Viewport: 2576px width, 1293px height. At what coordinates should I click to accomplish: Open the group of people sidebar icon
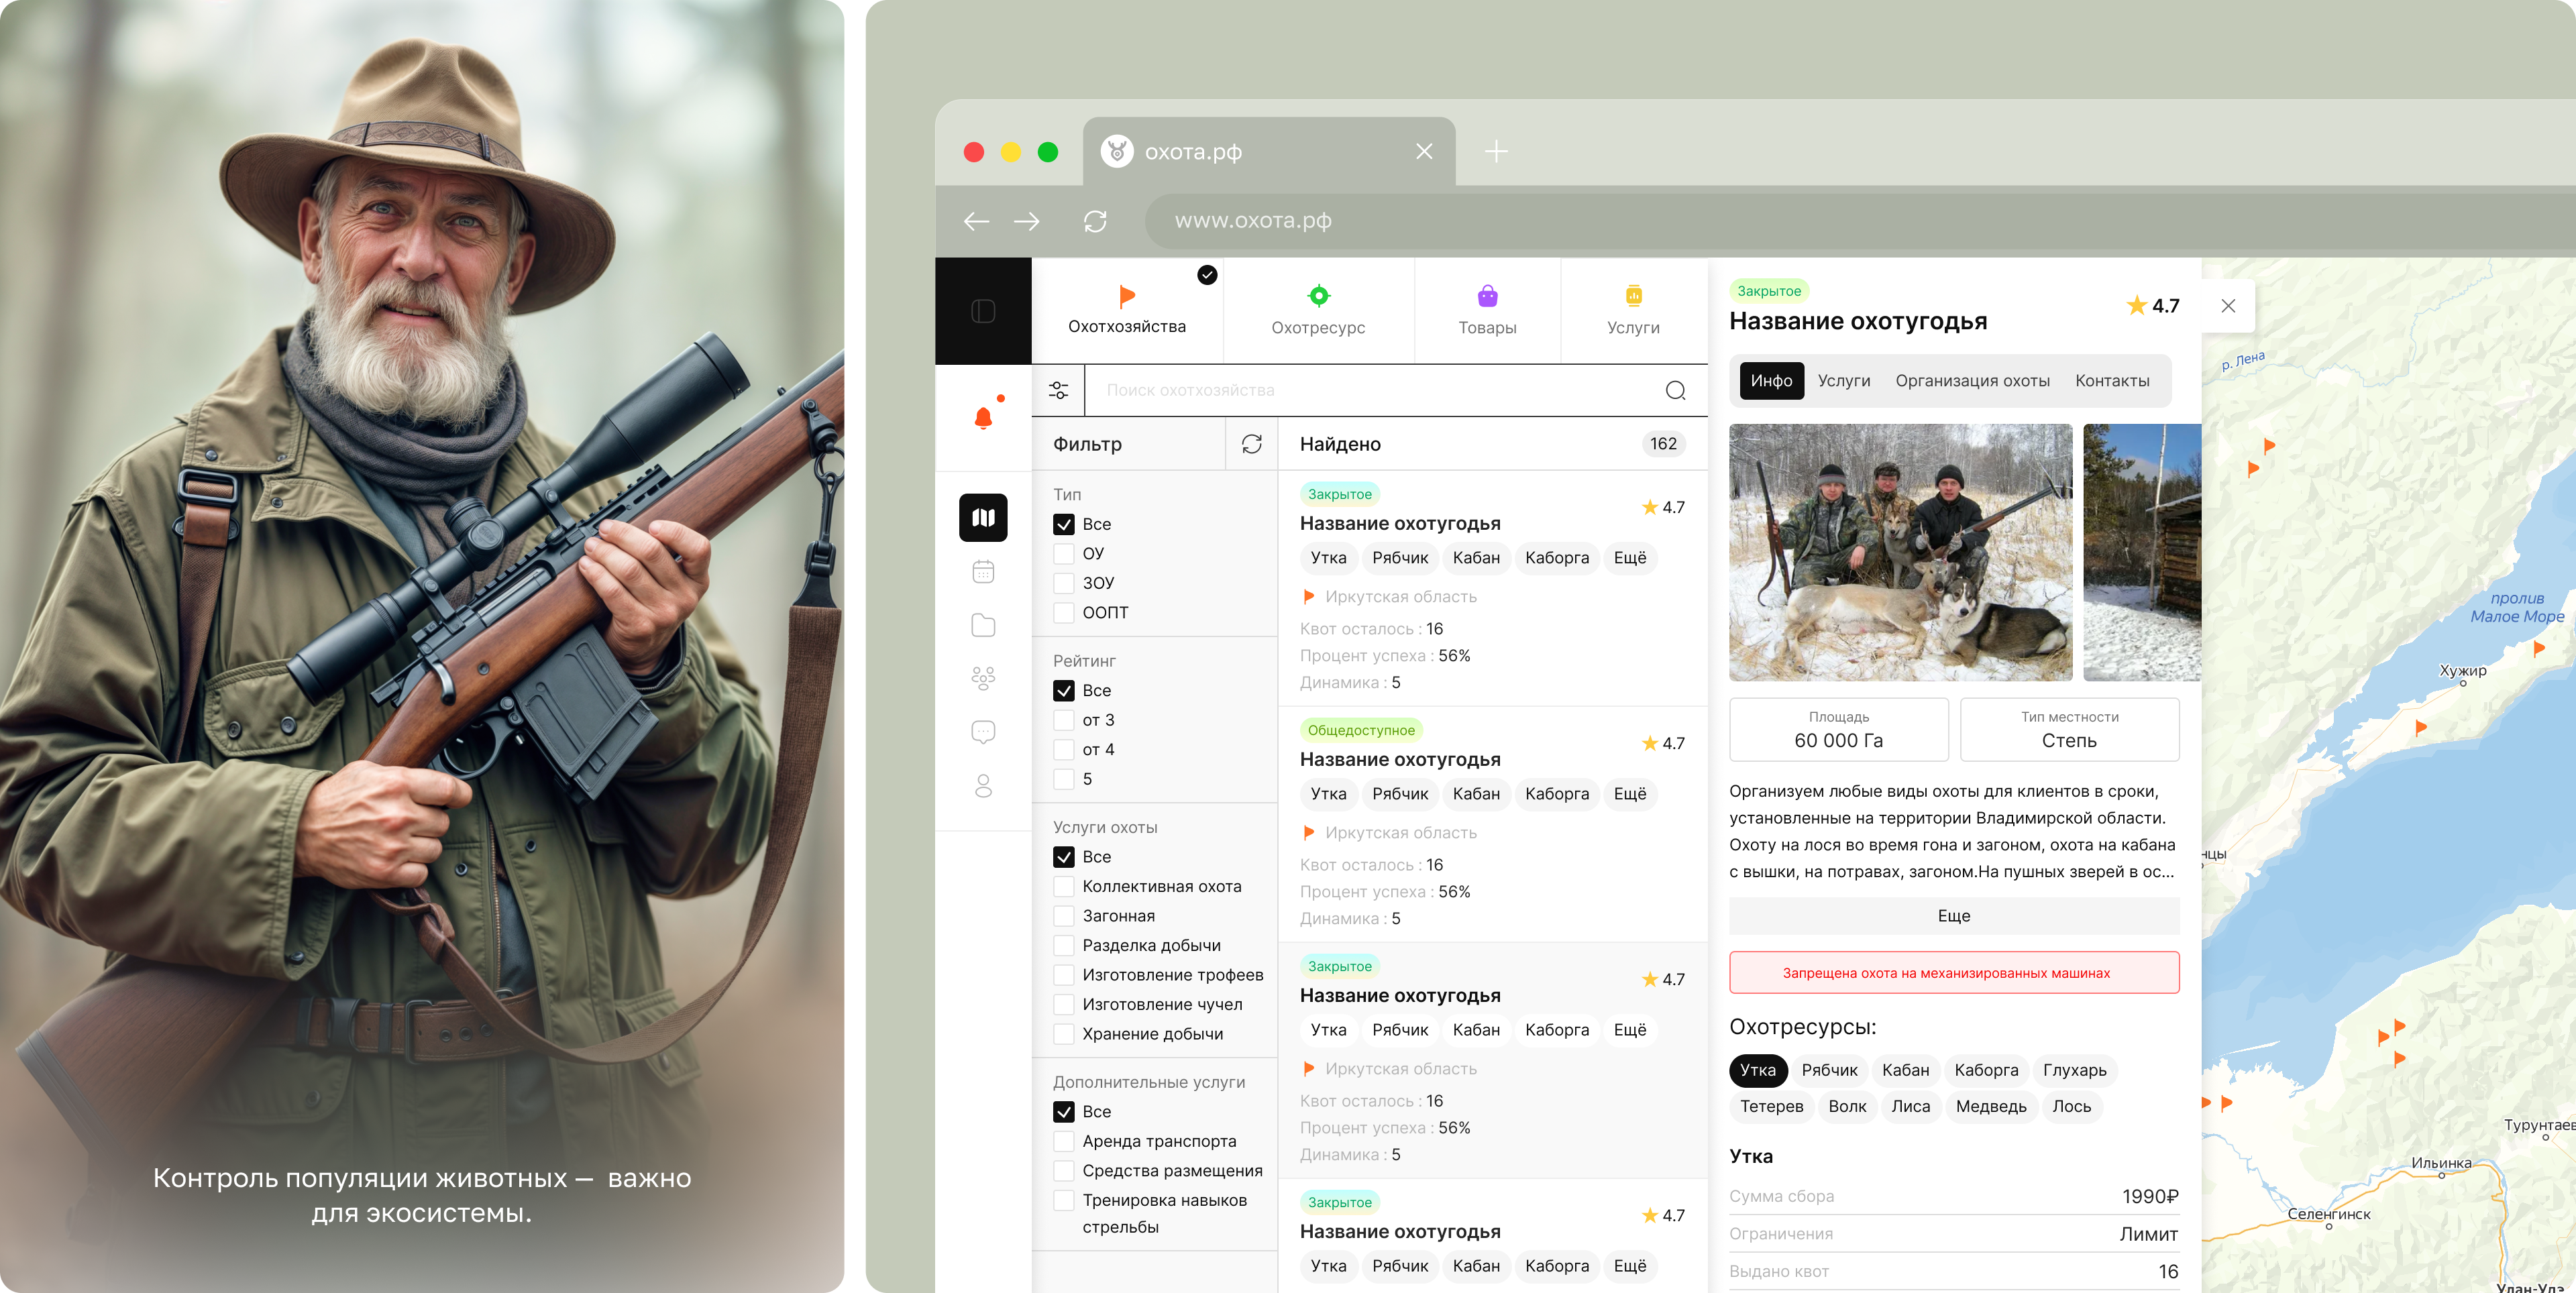[983, 679]
